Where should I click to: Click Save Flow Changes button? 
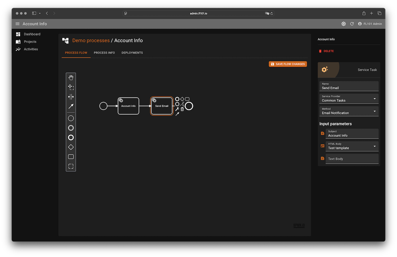pyautogui.click(x=288, y=64)
